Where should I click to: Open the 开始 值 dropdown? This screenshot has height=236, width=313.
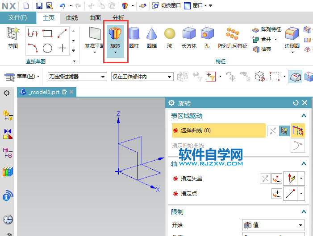(273, 225)
